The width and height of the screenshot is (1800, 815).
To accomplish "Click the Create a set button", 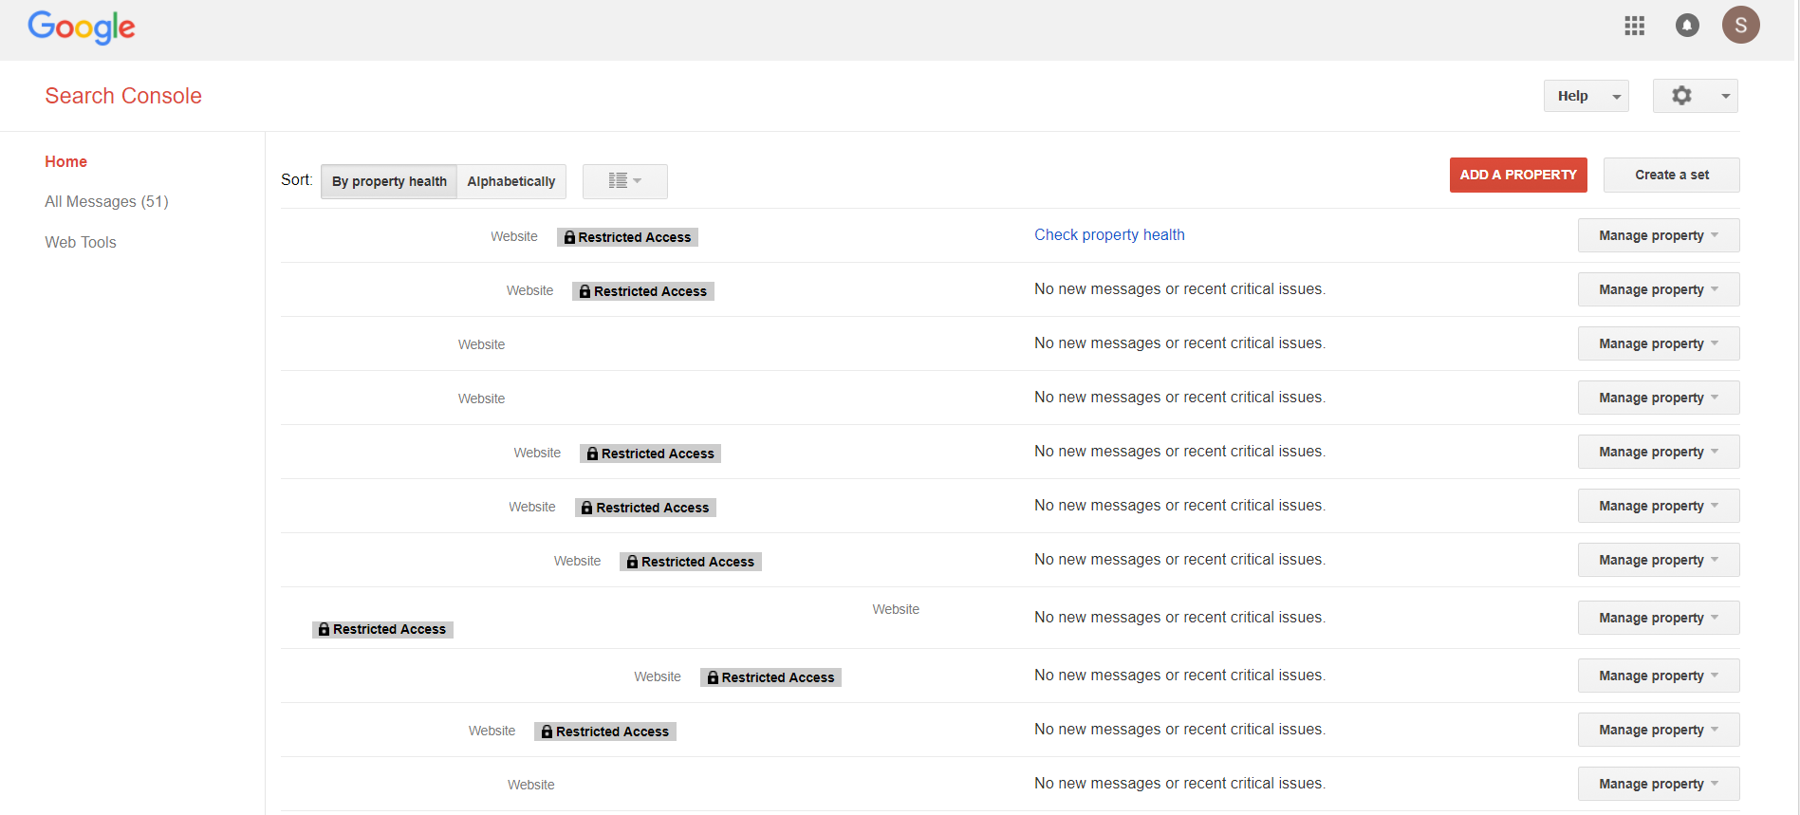I will pyautogui.click(x=1671, y=175).
